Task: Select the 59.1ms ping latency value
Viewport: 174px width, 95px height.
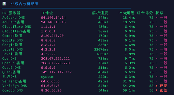Action: tap(129, 90)
